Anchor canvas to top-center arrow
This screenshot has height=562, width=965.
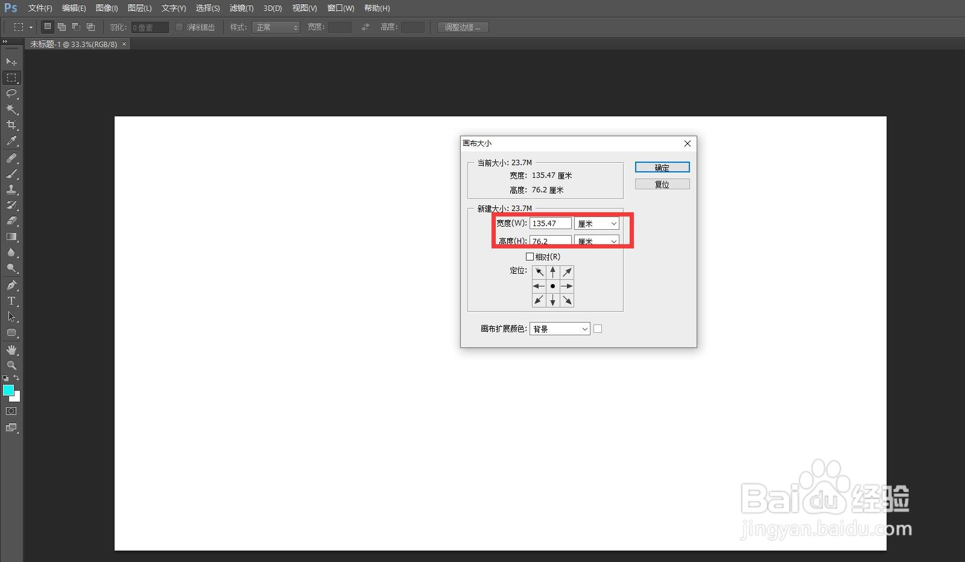(553, 272)
